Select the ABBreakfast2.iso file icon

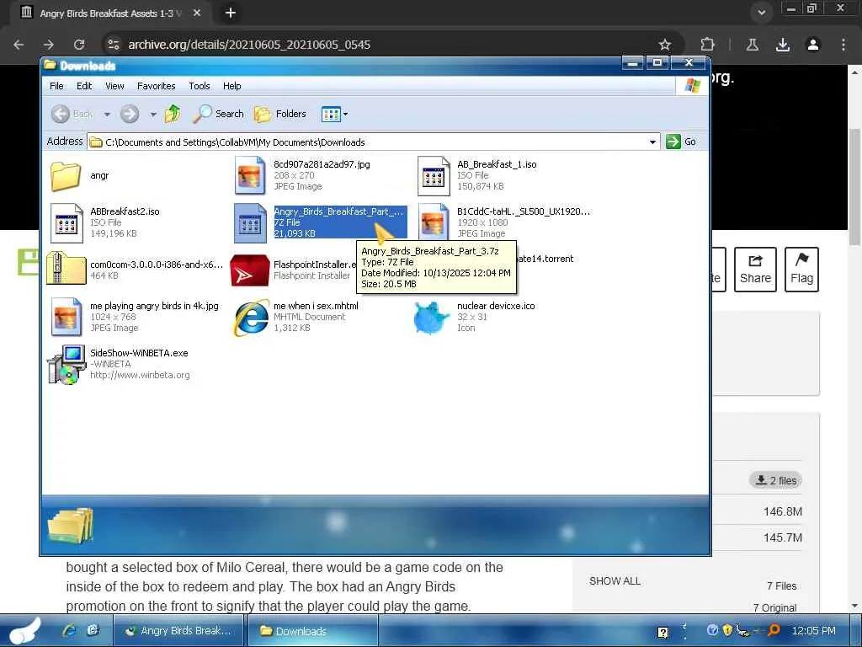coord(67,222)
